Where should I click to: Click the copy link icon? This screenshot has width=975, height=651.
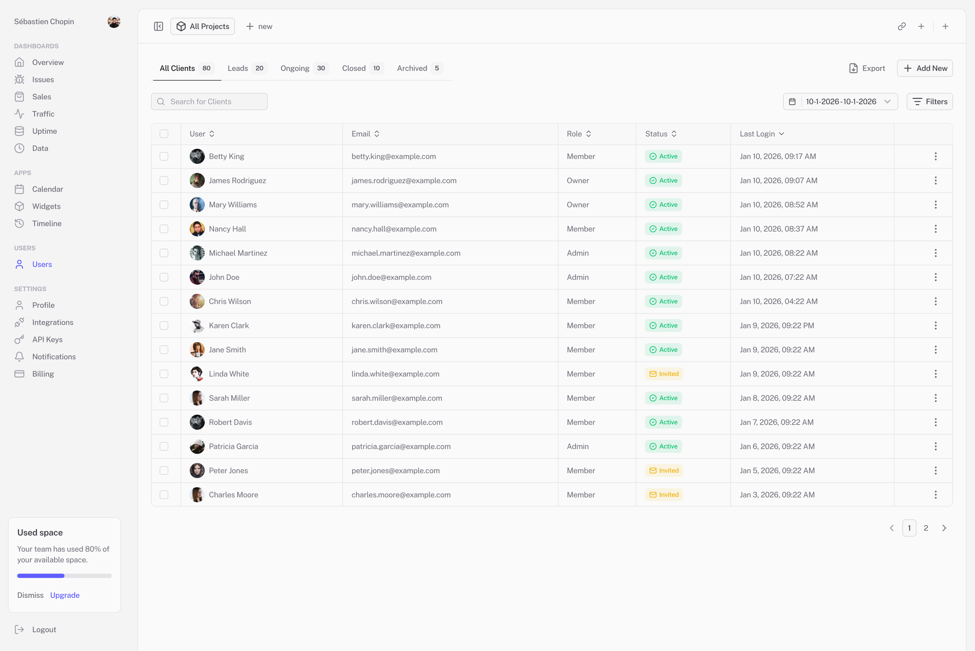click(902, 26)
